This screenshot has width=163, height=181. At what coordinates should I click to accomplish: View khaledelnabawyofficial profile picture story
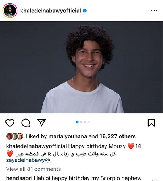[10, 11]
